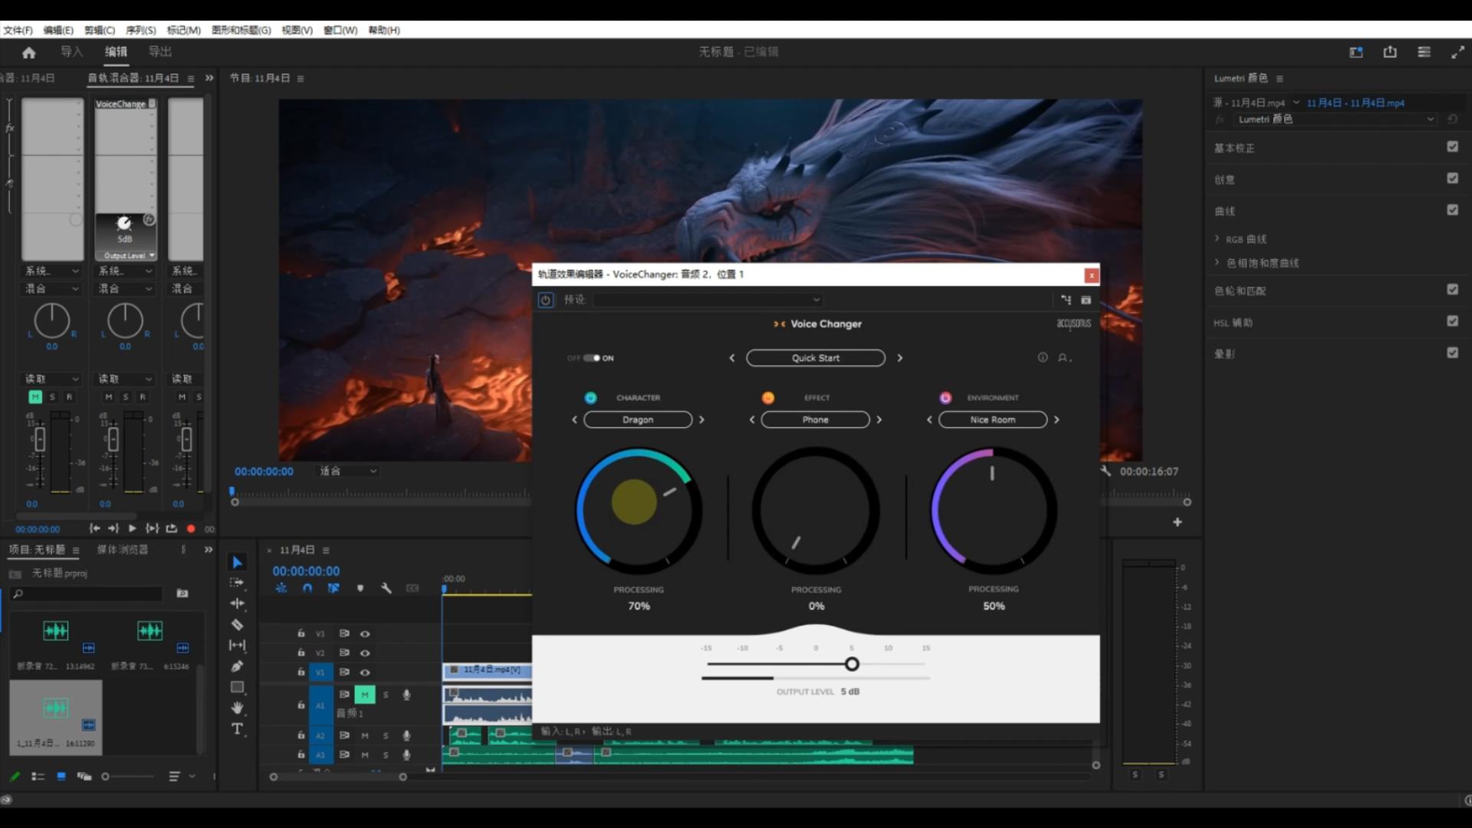This screenshot has height=828, width=1472.
Task: Open the Quick Export share icon
Action: tap(1390, 52)
